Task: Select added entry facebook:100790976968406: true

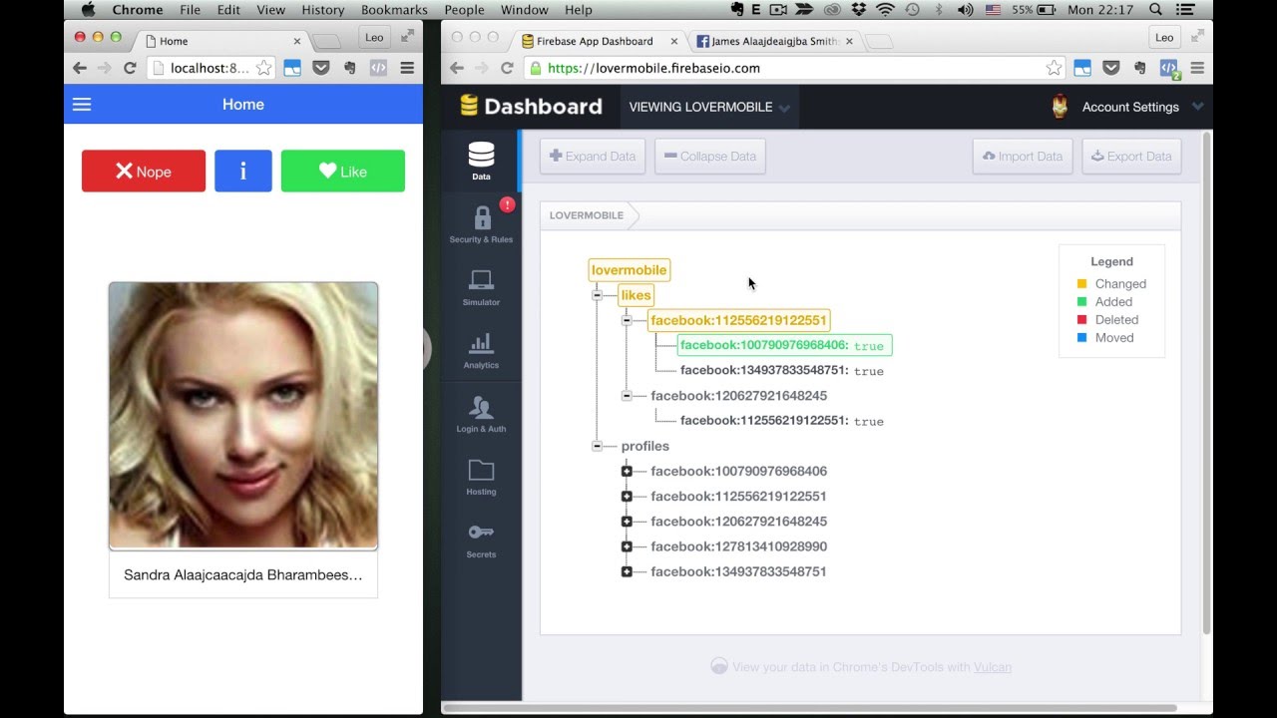Action: click(784, 345)
